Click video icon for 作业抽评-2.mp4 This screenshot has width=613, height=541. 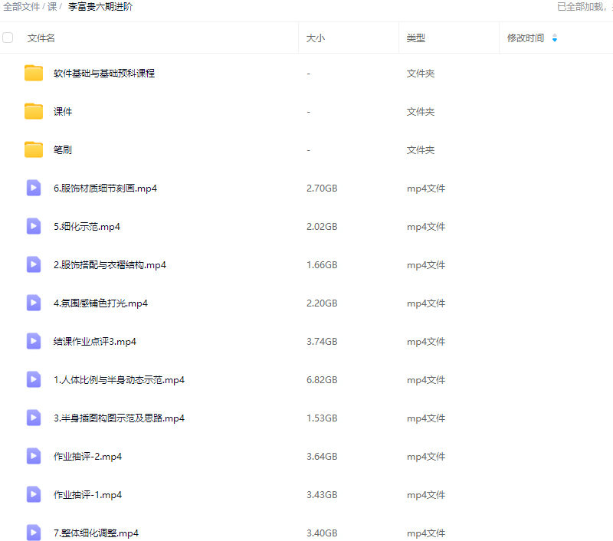click(x=34, y=457)
